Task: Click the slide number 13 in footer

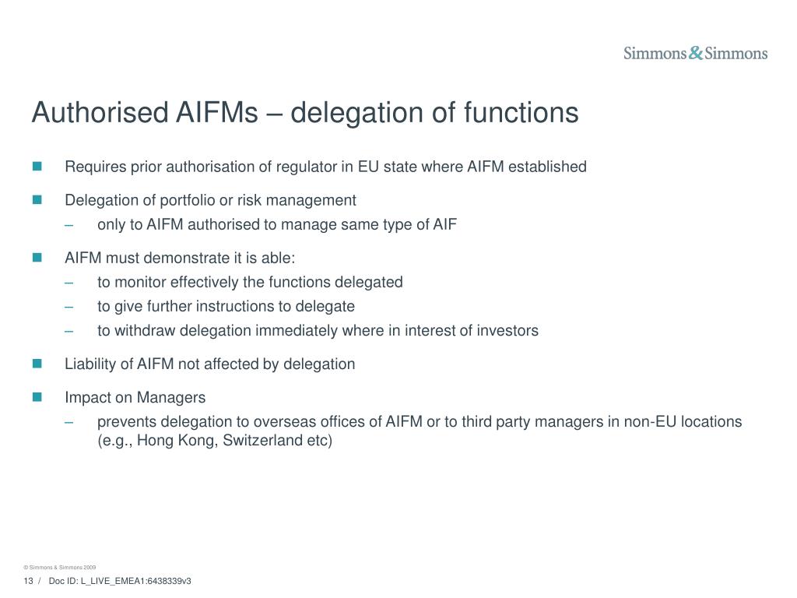Action: point(28,582)
